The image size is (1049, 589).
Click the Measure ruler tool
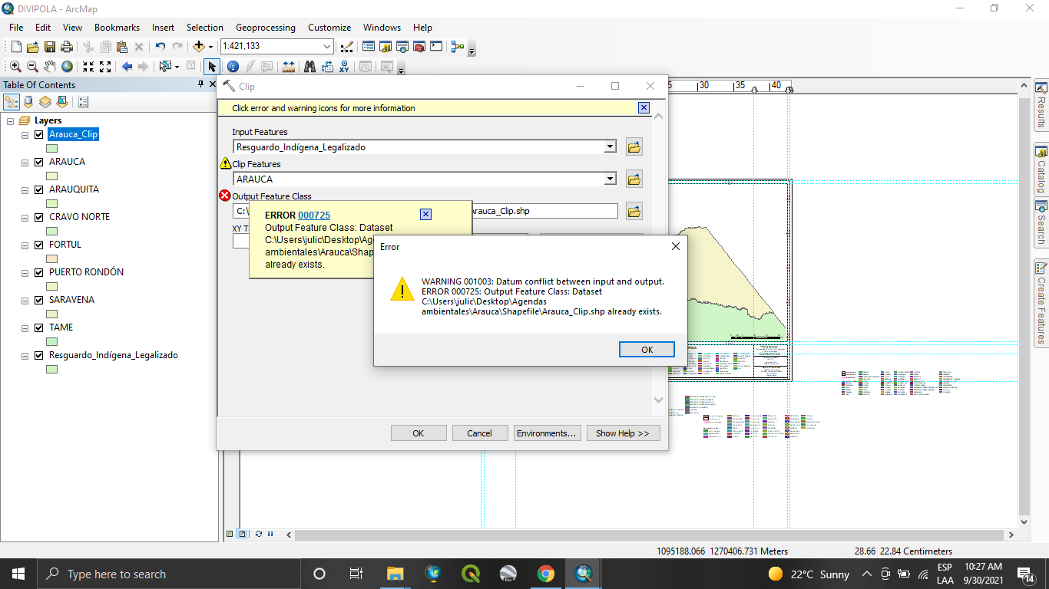tap(289, 67)
